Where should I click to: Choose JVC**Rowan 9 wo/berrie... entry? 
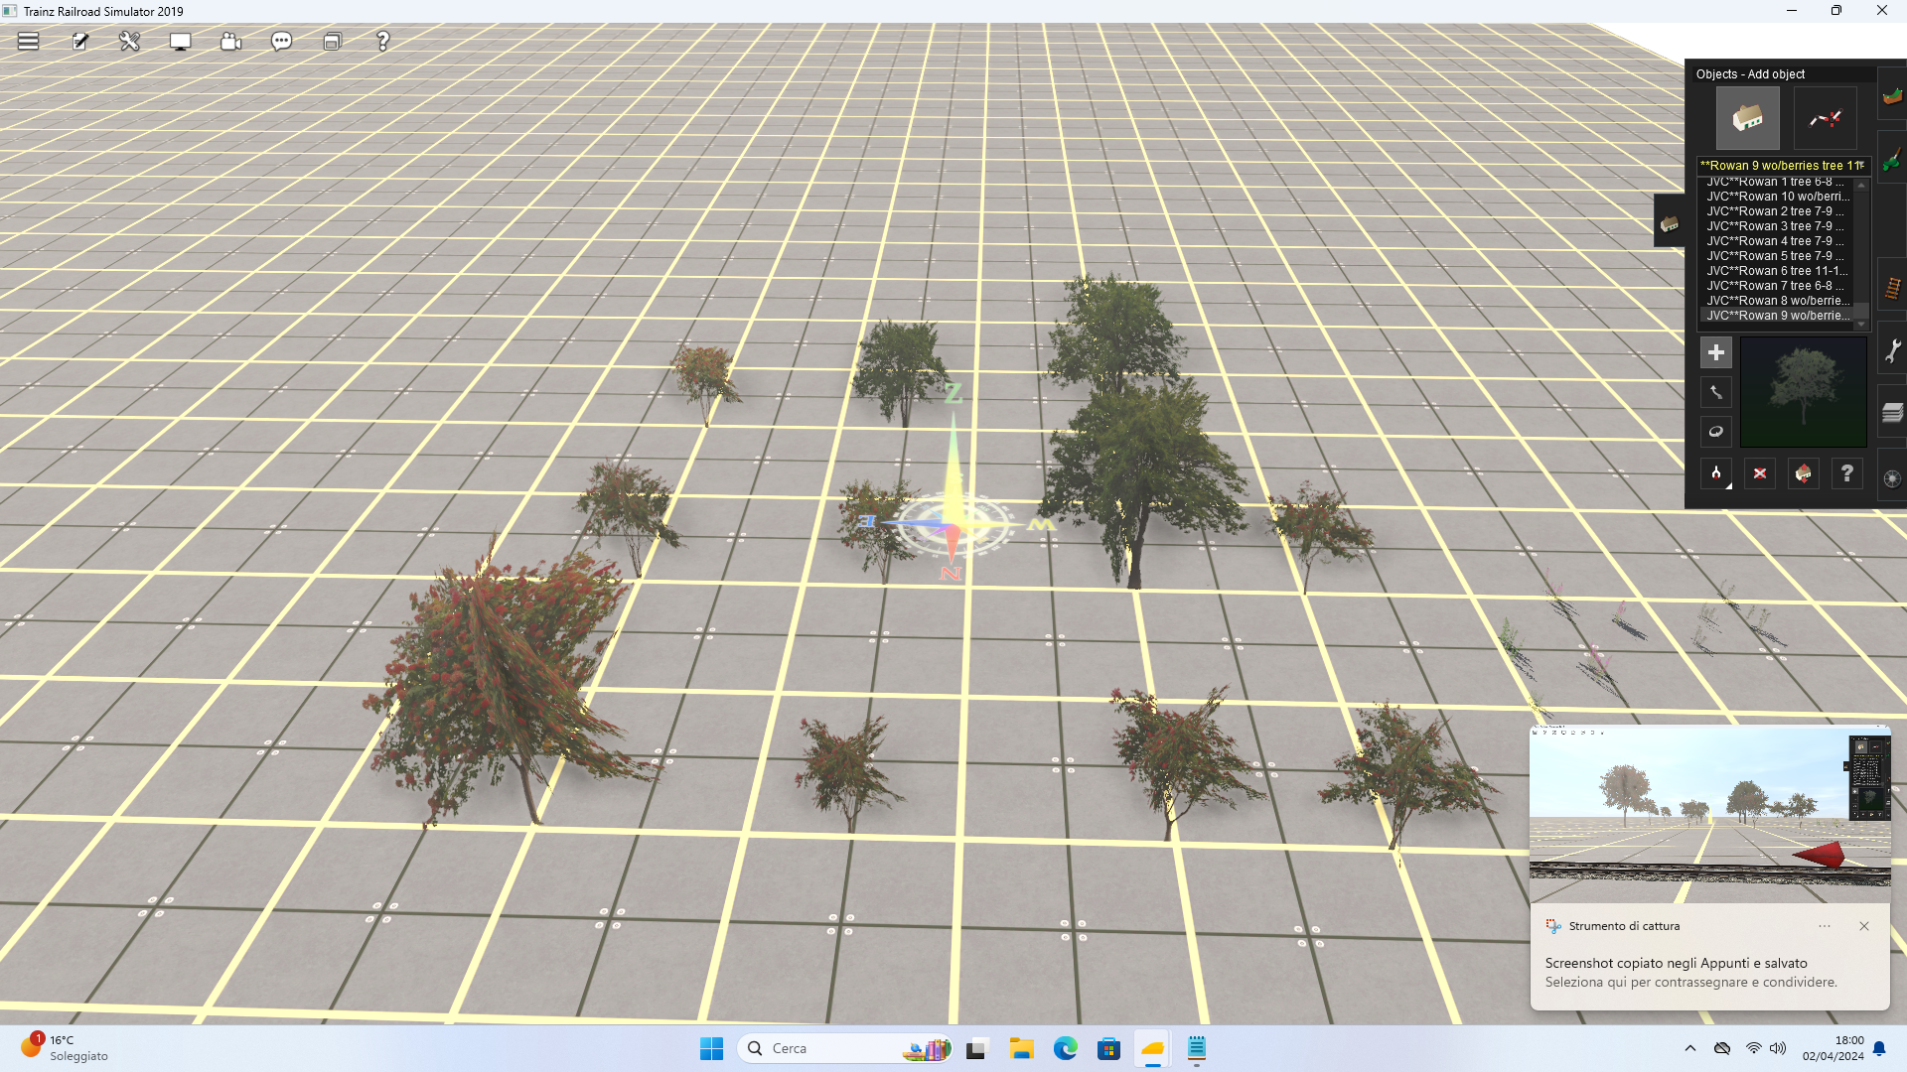(1775, 316)
